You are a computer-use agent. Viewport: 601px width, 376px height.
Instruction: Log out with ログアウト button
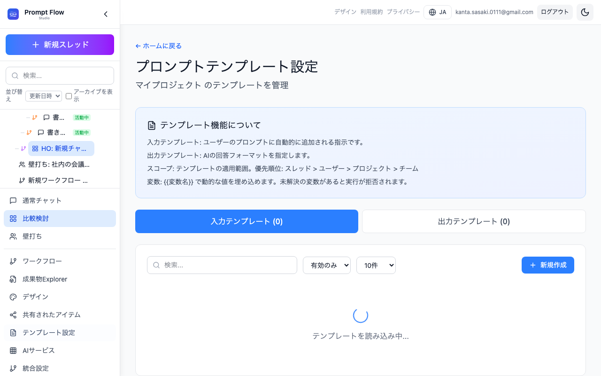point(555,12)
